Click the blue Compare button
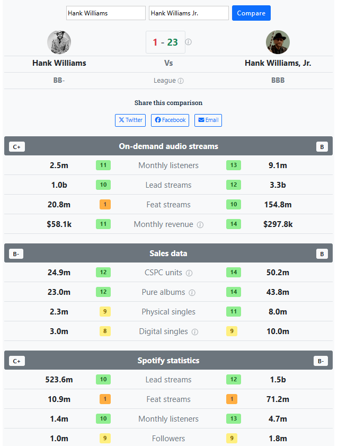The height and width of the screenshot is (446, 338). click(251, 13)
